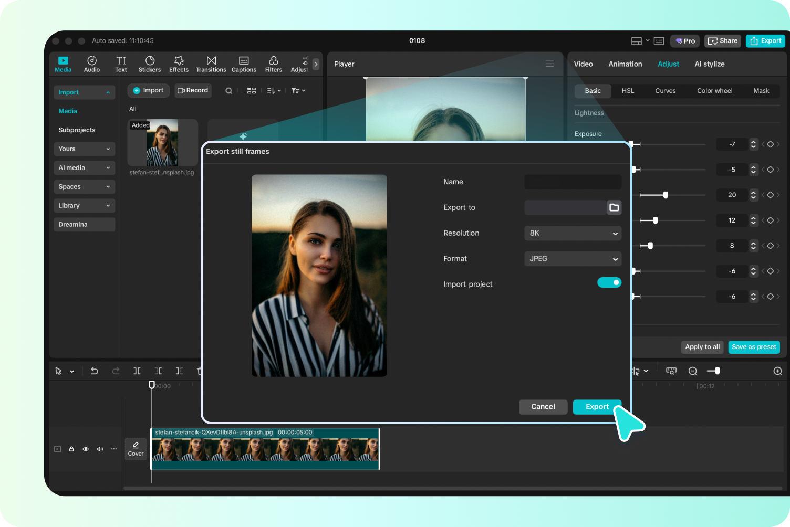Open the AI stylize tab
The image size is (790, 527).
[710, 64]
